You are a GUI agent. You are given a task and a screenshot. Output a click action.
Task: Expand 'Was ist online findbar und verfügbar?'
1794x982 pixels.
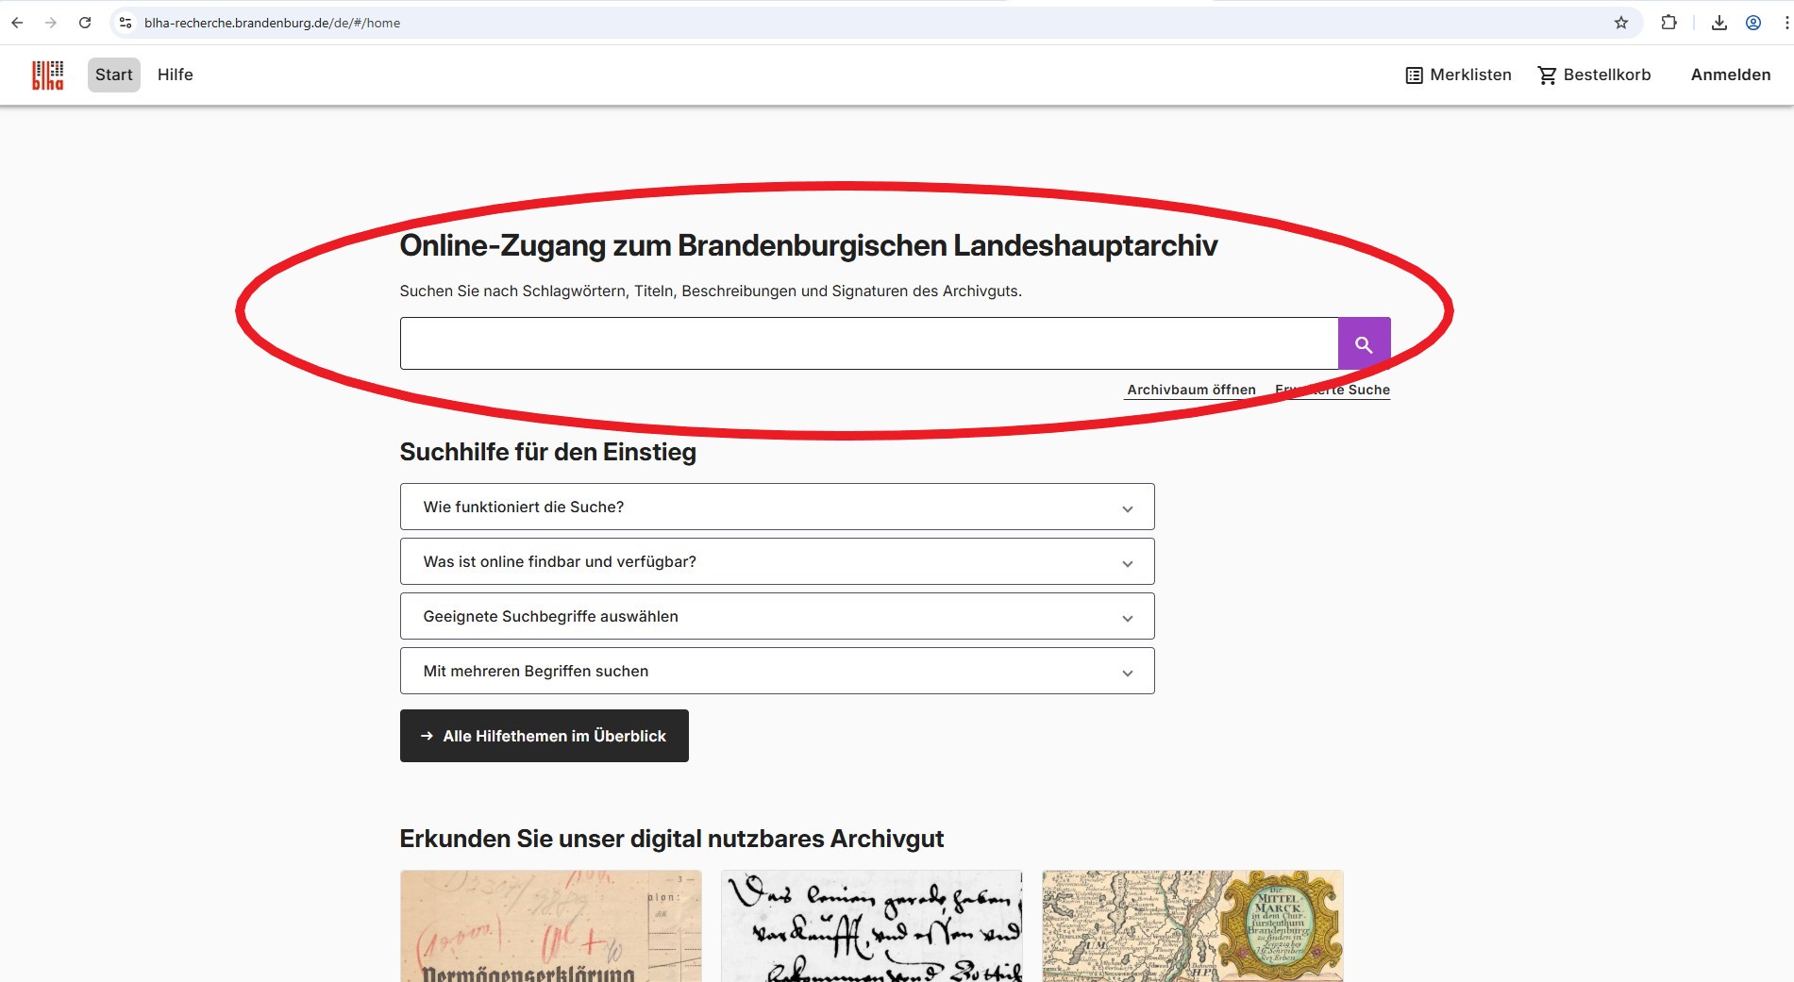pos(776,561)
